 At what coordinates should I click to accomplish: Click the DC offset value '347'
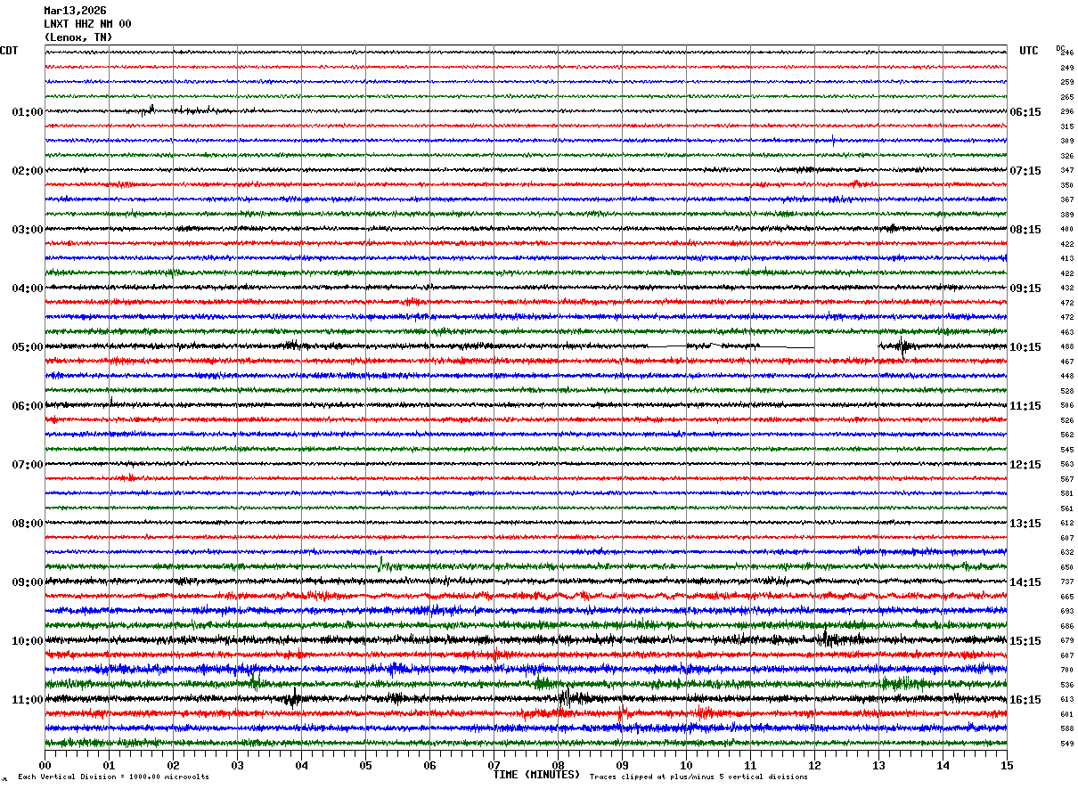click(x=1066, y=171)
